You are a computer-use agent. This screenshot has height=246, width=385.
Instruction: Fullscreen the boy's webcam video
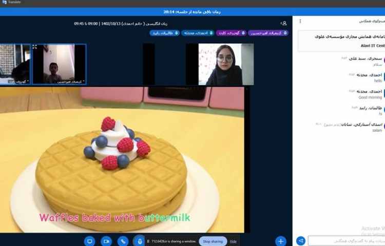tap(35, 47)
